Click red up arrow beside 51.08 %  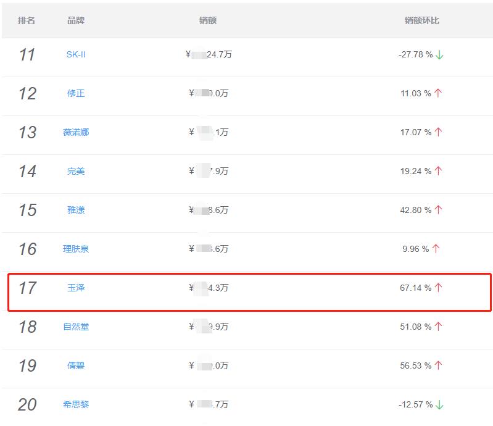pyautogui.click(x=438, y=327)
